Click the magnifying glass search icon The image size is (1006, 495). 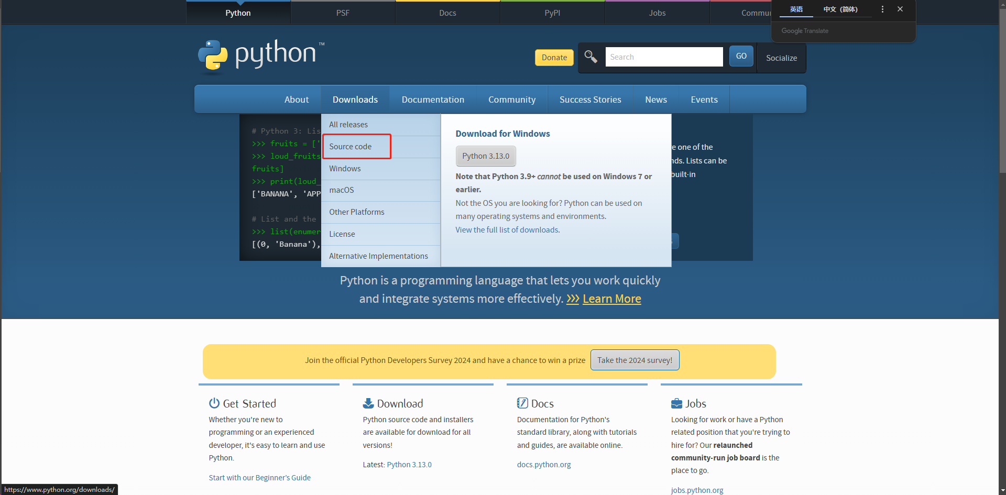591,57
